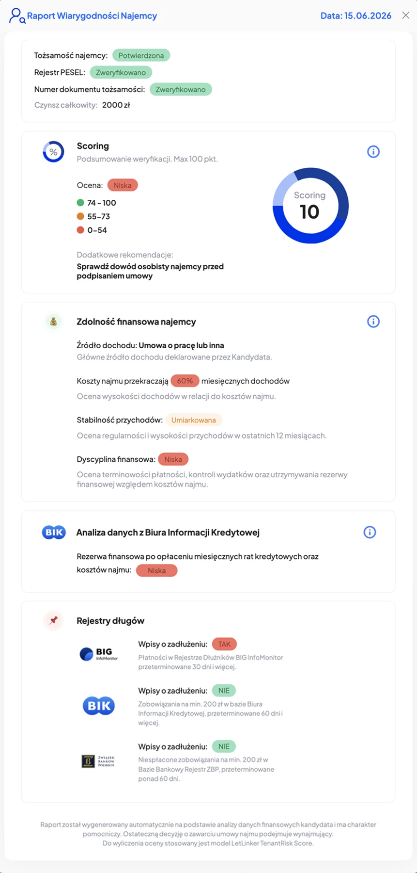Click the pushpin icon near Rejestry długów

click(x=53, y=620)
